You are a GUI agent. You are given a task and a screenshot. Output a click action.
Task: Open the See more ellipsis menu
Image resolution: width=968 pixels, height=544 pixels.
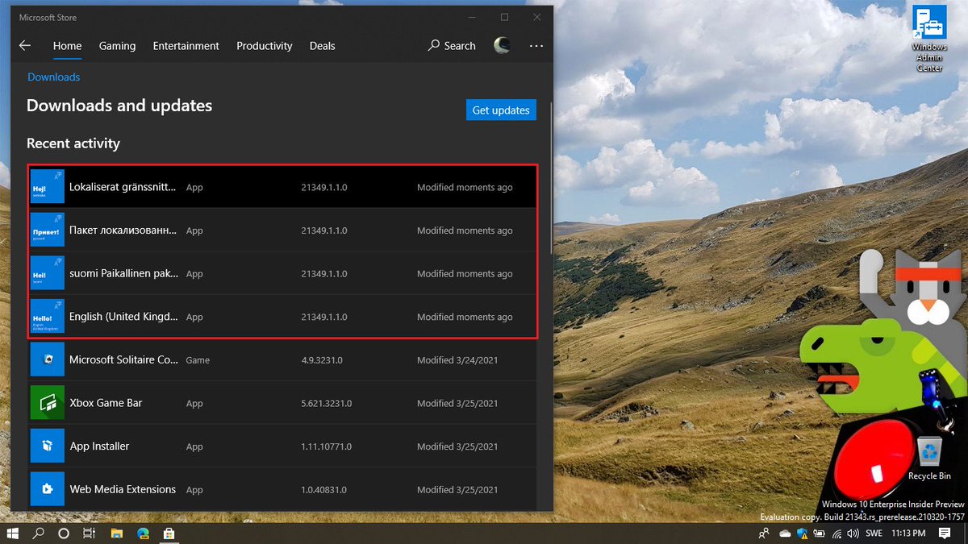point(536,46)
